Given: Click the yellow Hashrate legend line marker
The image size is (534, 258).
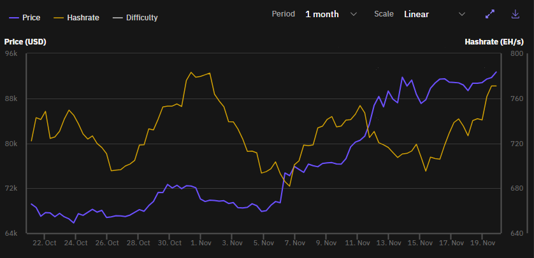Looking at the screenshot, I should [x=60, y=18].
